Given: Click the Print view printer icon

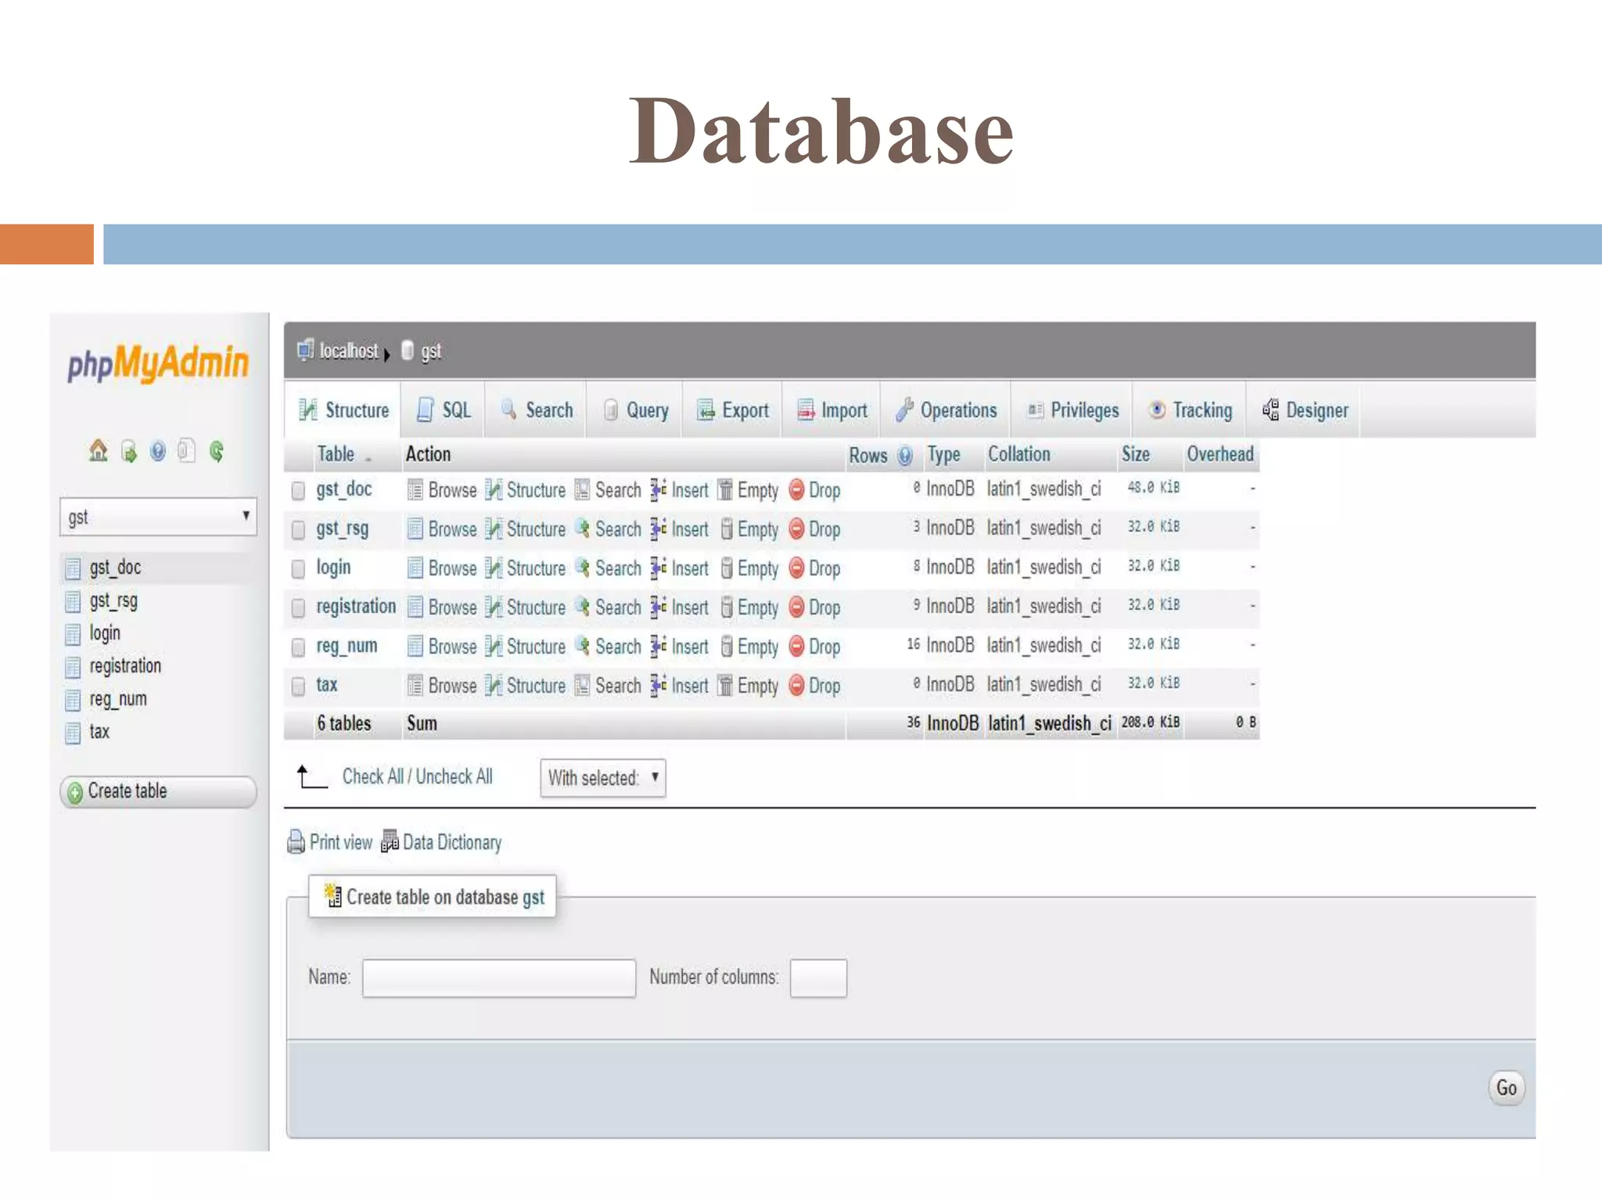Looking at the screenshot, I should [296, 842].
